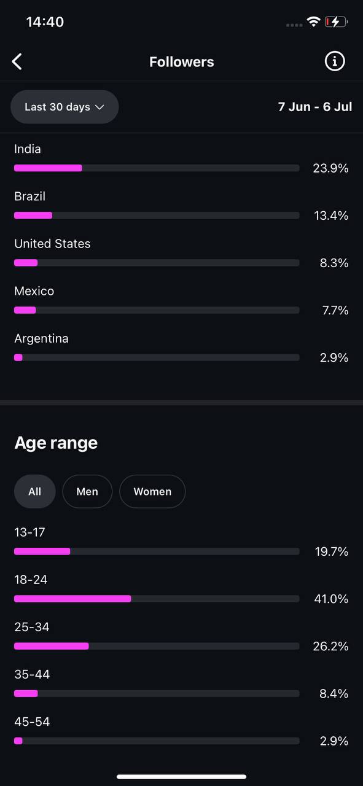The image size is (363, 786).
Task: Select the United States label
Action: point(52,244)
